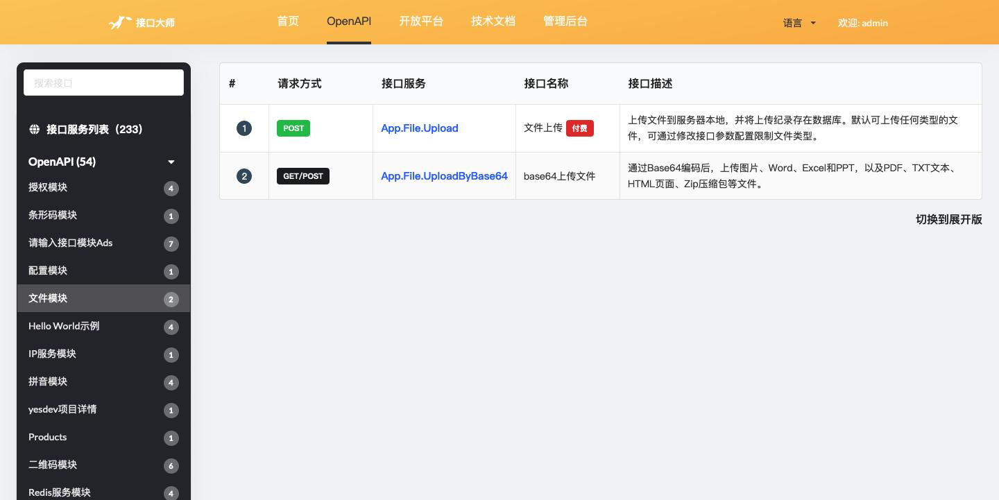This screenshot has width=999, height=500.
Task: Select the 授权模块 sidebar entry
Action: pyautogui.click(x=48, y=187)
